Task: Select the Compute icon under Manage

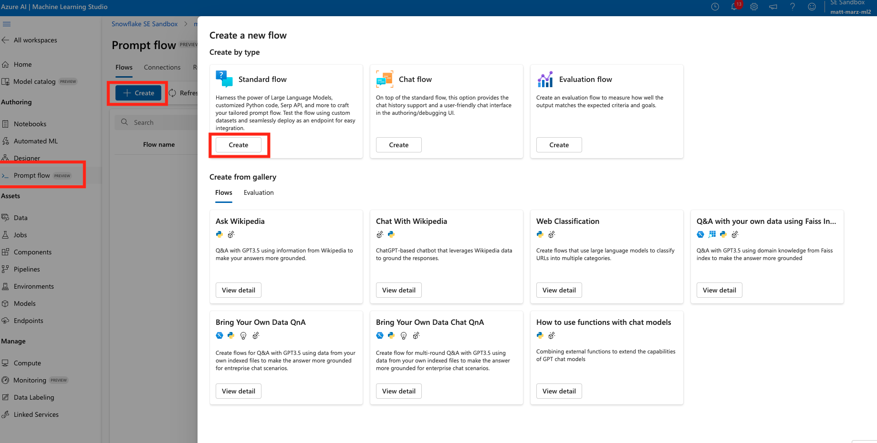Action: [27, 362]
